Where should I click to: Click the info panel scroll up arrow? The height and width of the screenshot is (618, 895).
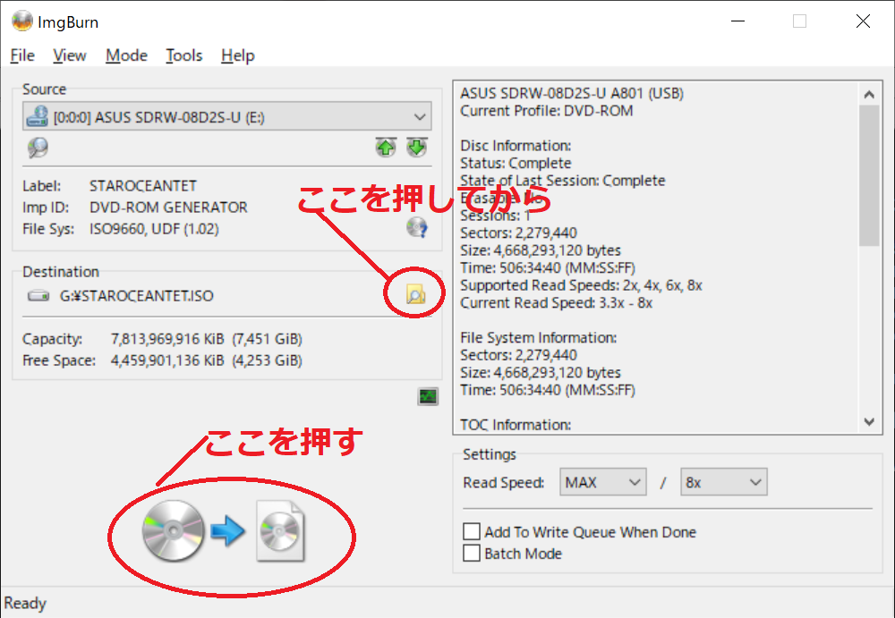point(869,94)
